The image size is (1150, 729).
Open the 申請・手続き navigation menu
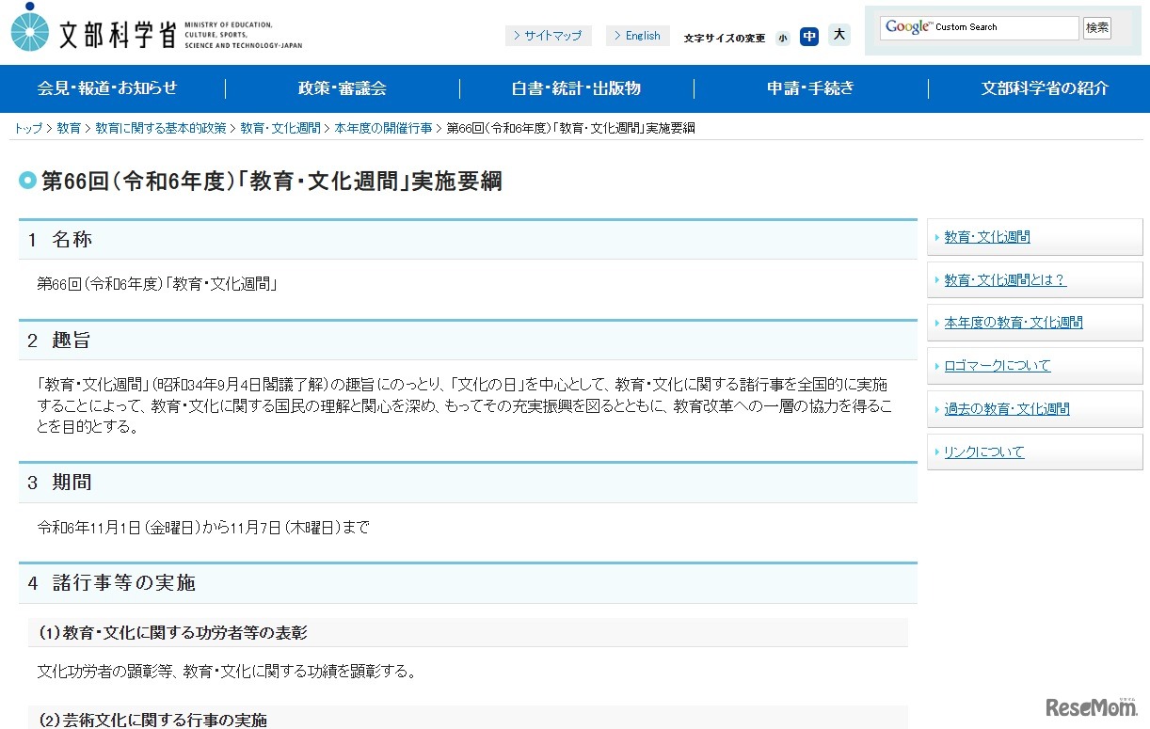[810, 88]
